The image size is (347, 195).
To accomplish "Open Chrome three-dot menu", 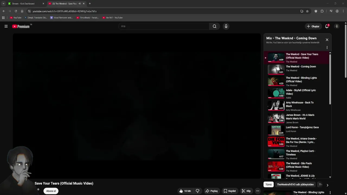I will click(x=343, y=11).
